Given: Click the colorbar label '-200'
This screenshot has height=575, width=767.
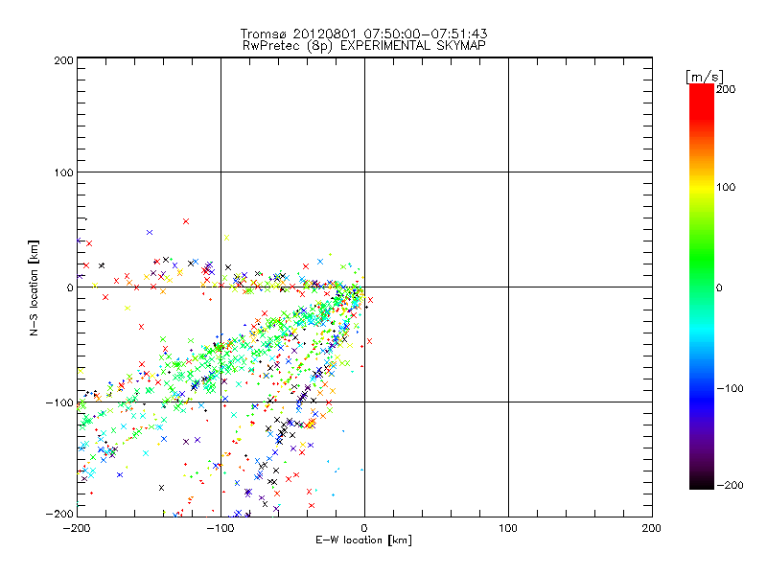Looking at the screenshot, I should pyautogui.click(x=730, y=486).
